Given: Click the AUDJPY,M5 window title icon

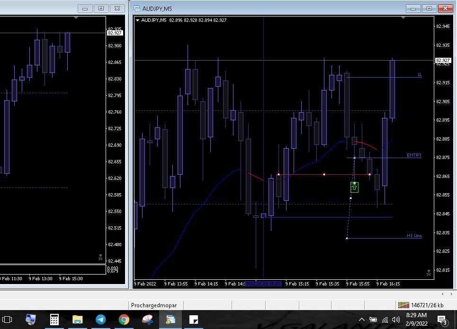Looking at the screenshot, I should (x=137, y=9).
